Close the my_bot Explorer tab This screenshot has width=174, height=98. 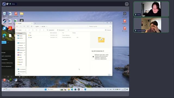coord(32,23)
